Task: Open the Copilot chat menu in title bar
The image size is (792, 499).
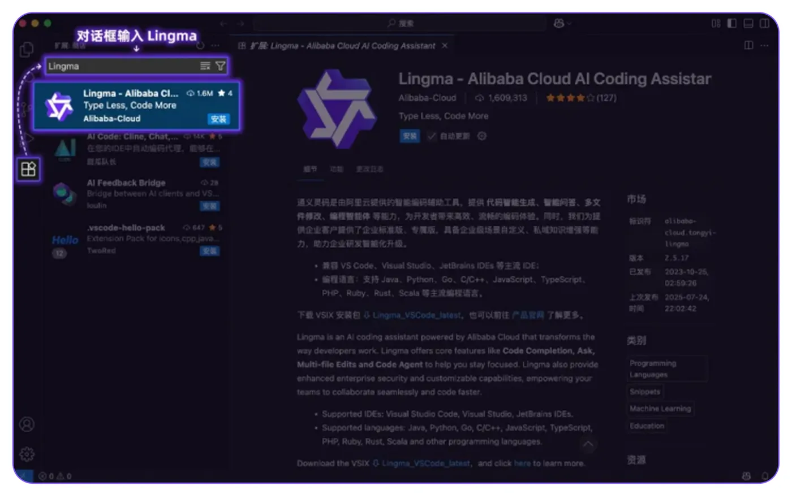Action: (562, 23)
